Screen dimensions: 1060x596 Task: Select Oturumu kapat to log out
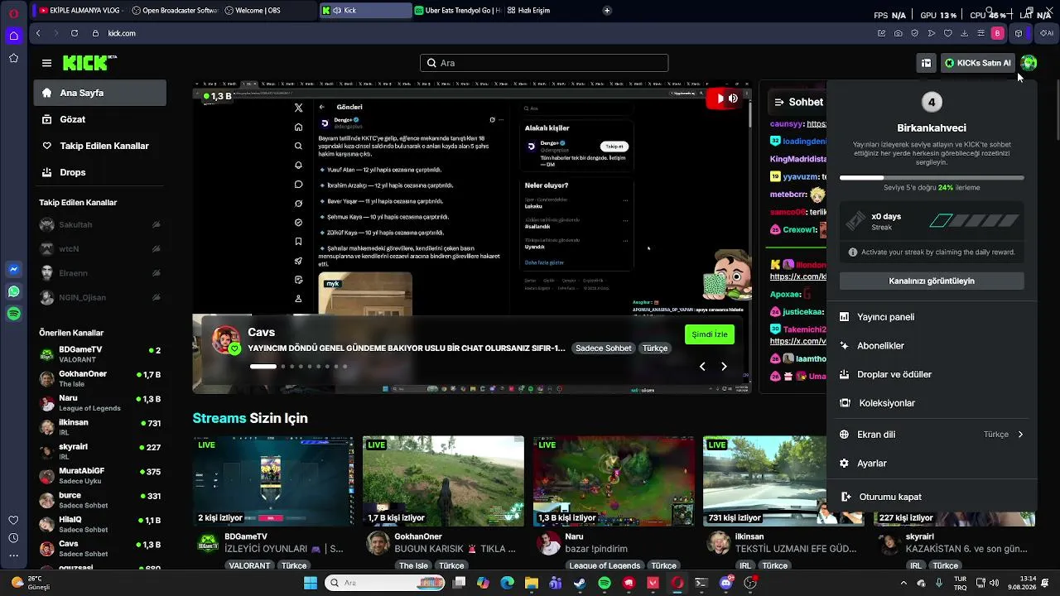tap(932, 497)
